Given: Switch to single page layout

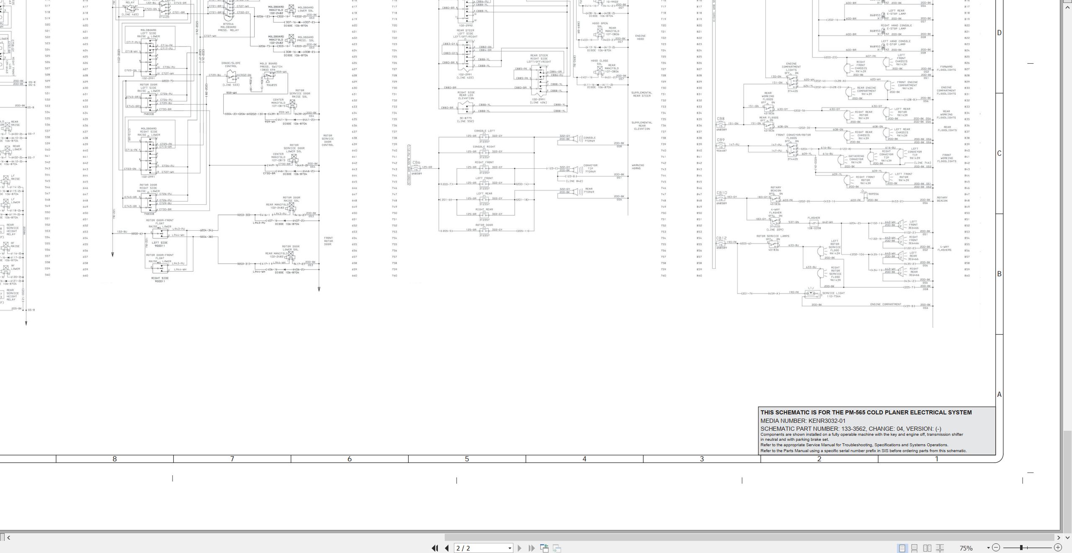Looking at the screenshot, I should pyautogui.click(x=902, y=548).
